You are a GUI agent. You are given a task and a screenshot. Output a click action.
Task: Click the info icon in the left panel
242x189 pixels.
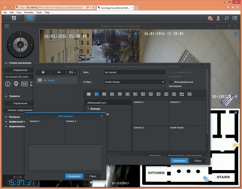point(8,84)
